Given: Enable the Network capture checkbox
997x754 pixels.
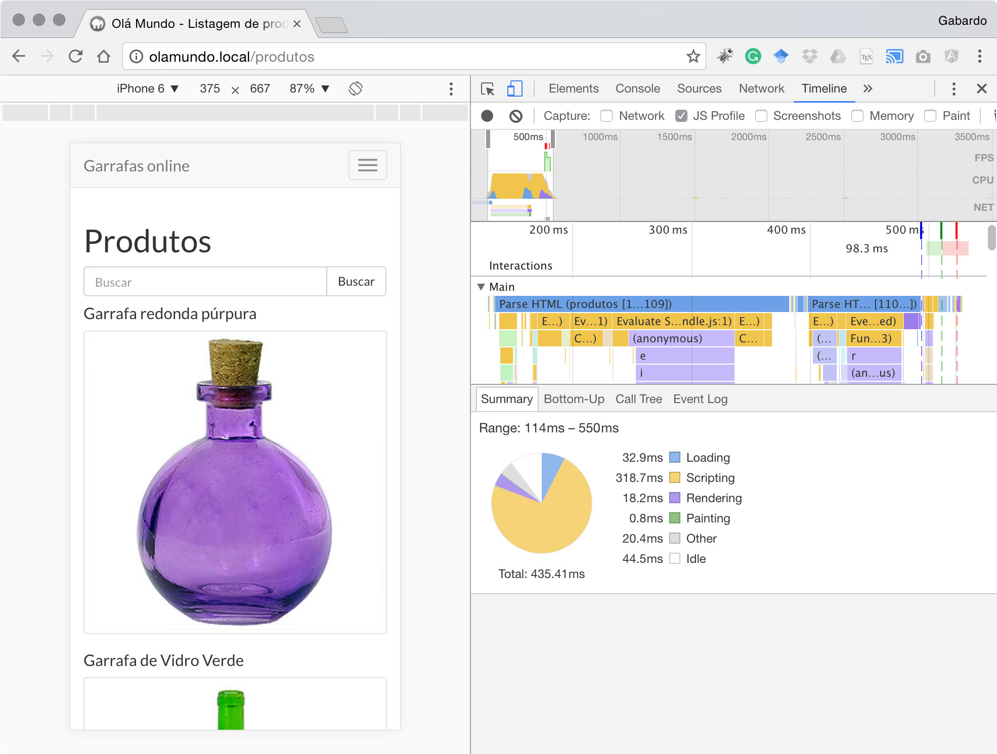Looking at the screenshot, I should tap(606, 116).
